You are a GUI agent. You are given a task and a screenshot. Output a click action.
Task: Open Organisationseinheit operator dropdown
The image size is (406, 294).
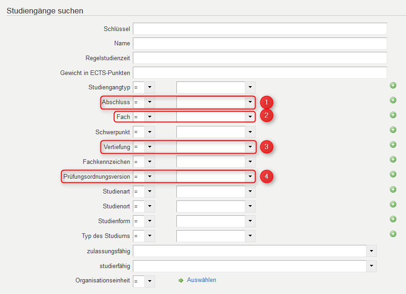(150, 281)
